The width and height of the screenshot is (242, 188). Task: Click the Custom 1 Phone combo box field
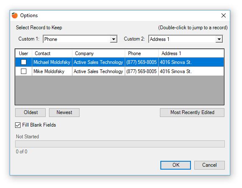tap(80, 39)
